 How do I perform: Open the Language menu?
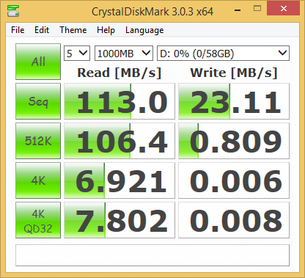pyautogui.click(x=144, y=30)
